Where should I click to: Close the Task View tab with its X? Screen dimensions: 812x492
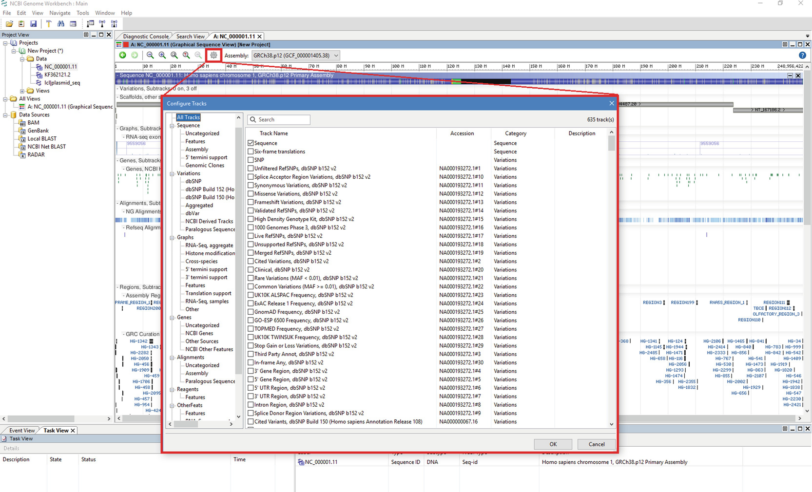click(73, 430)
